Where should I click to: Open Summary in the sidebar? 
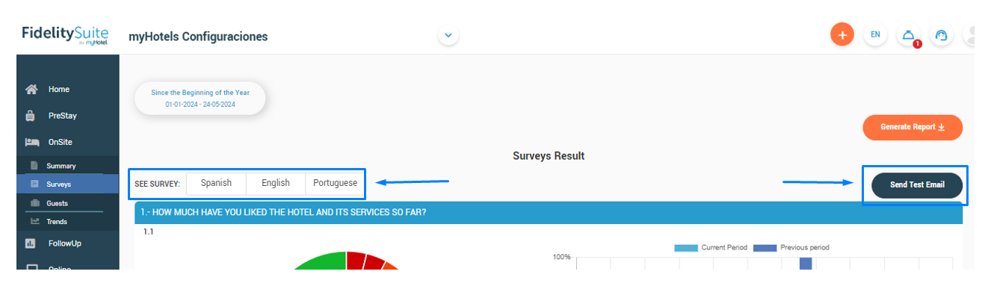tap(61, 166)
